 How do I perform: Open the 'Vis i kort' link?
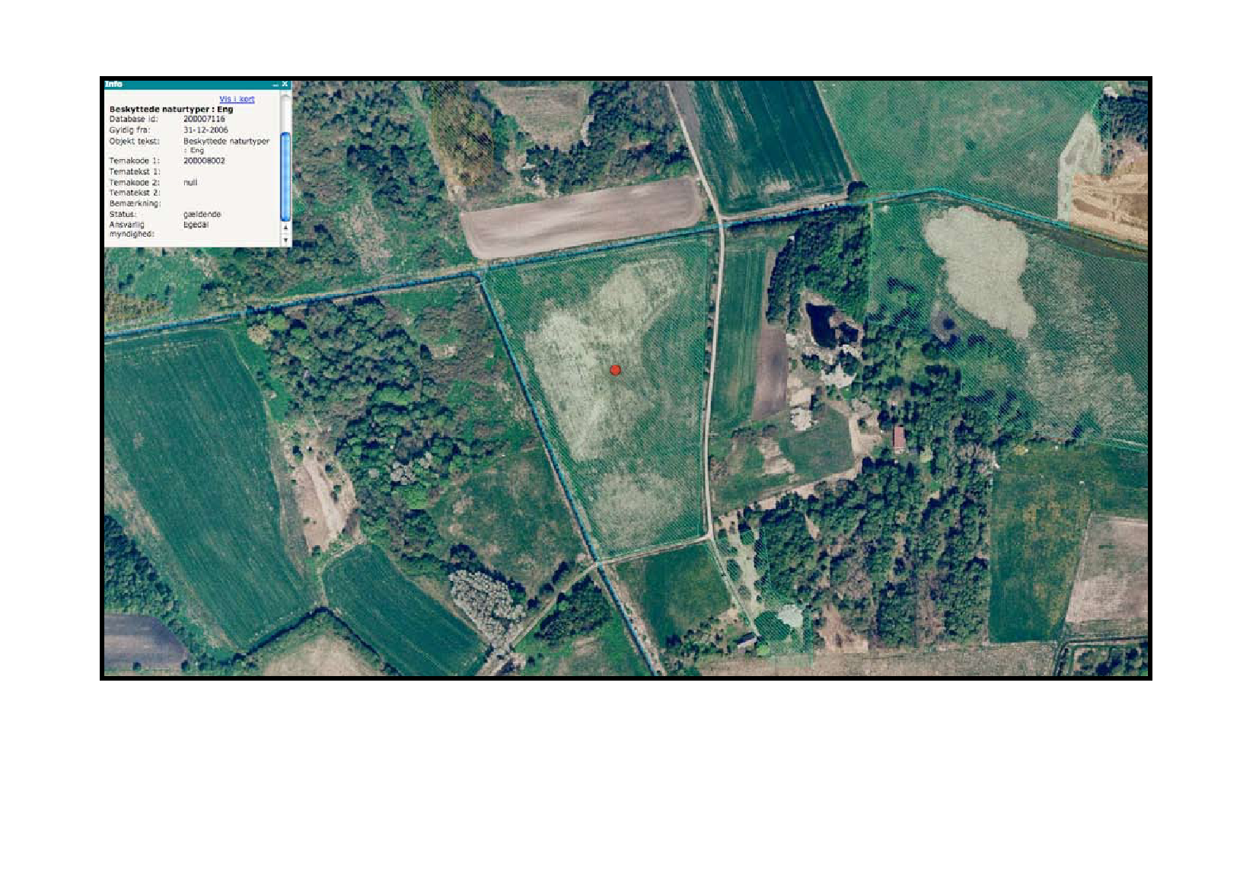(237, 99)
